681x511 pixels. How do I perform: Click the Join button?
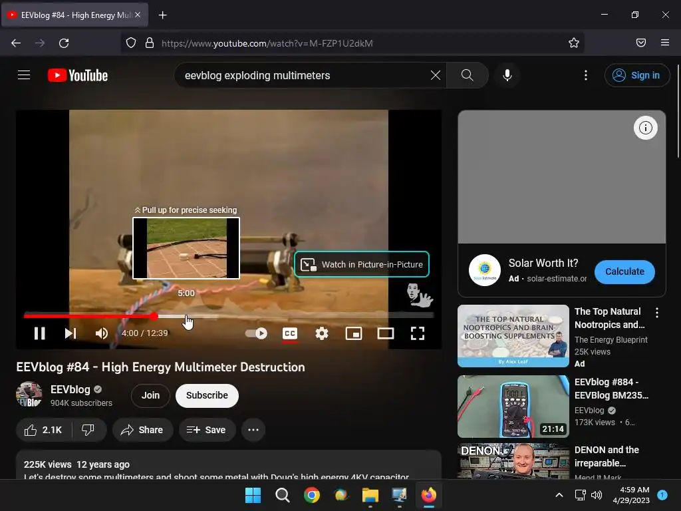[150, 395]
